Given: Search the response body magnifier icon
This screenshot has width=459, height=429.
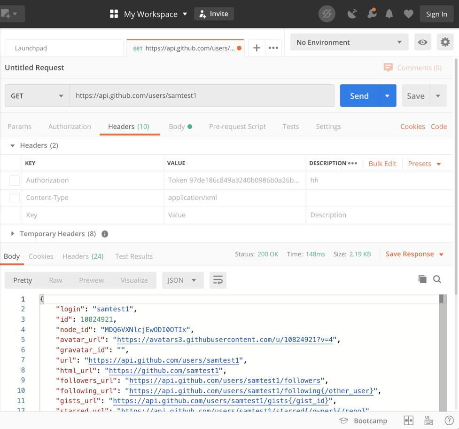Looking at the screenshot, I should (x=437, y=279).
